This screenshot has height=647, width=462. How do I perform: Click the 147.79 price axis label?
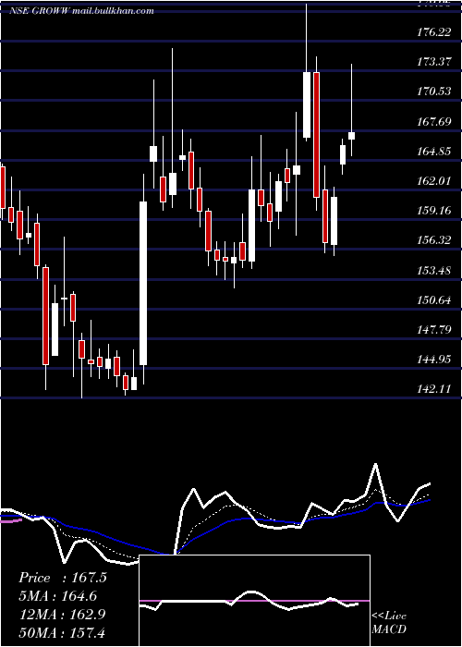point(433,330)
